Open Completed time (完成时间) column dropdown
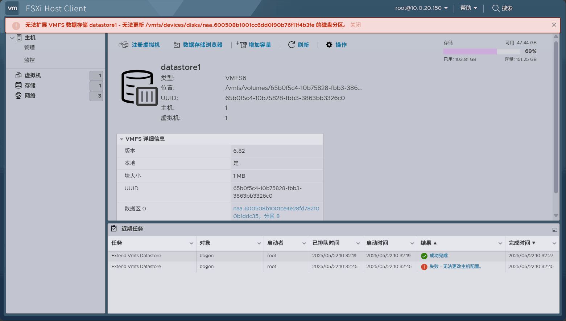The width and height of the screenshot is (566, 321). 554,243
